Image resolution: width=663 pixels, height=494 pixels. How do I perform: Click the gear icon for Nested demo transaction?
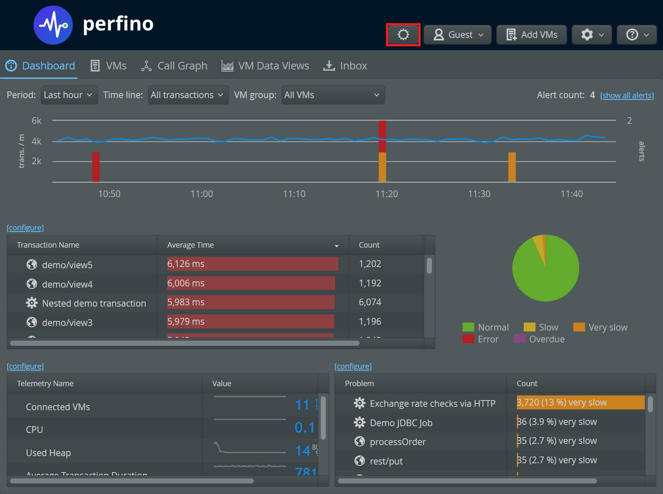(32, 303)
